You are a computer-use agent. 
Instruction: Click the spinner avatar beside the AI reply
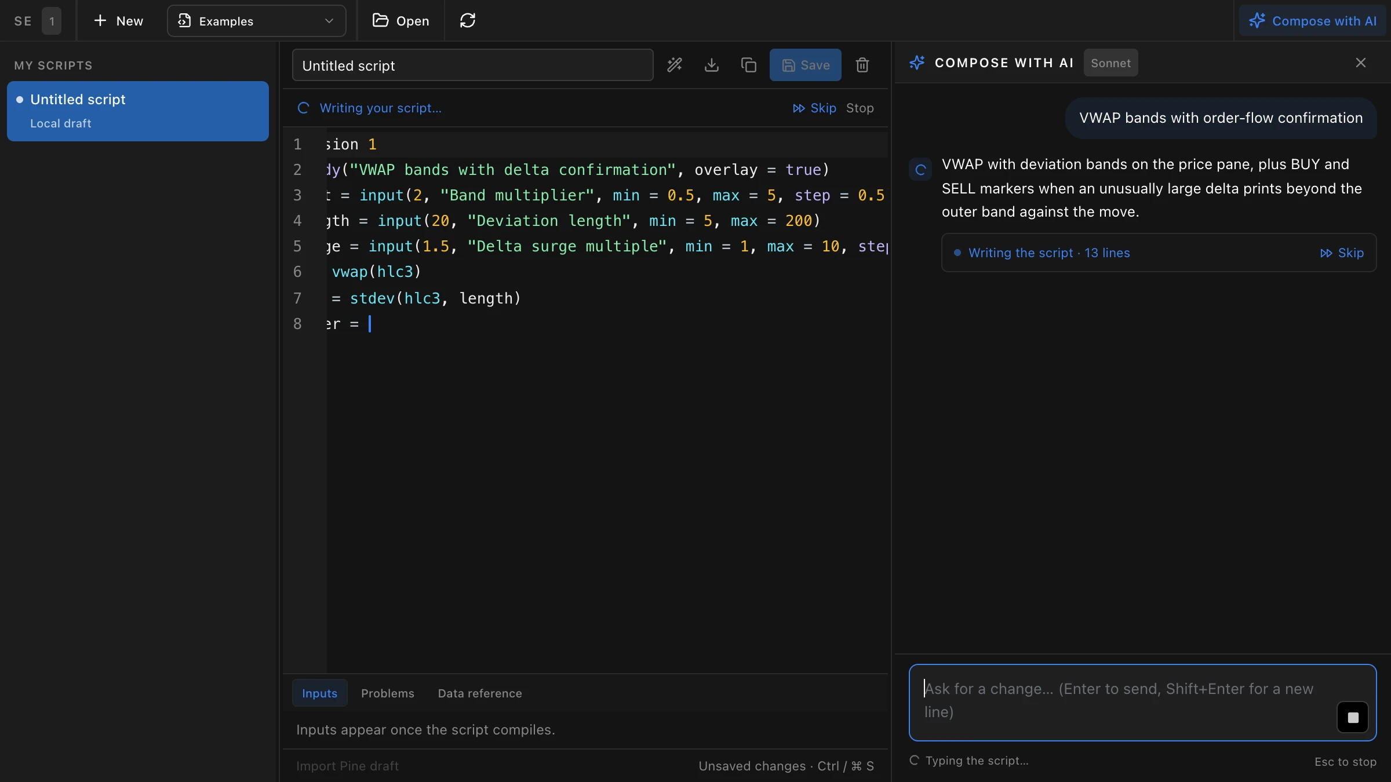[920, 170]
